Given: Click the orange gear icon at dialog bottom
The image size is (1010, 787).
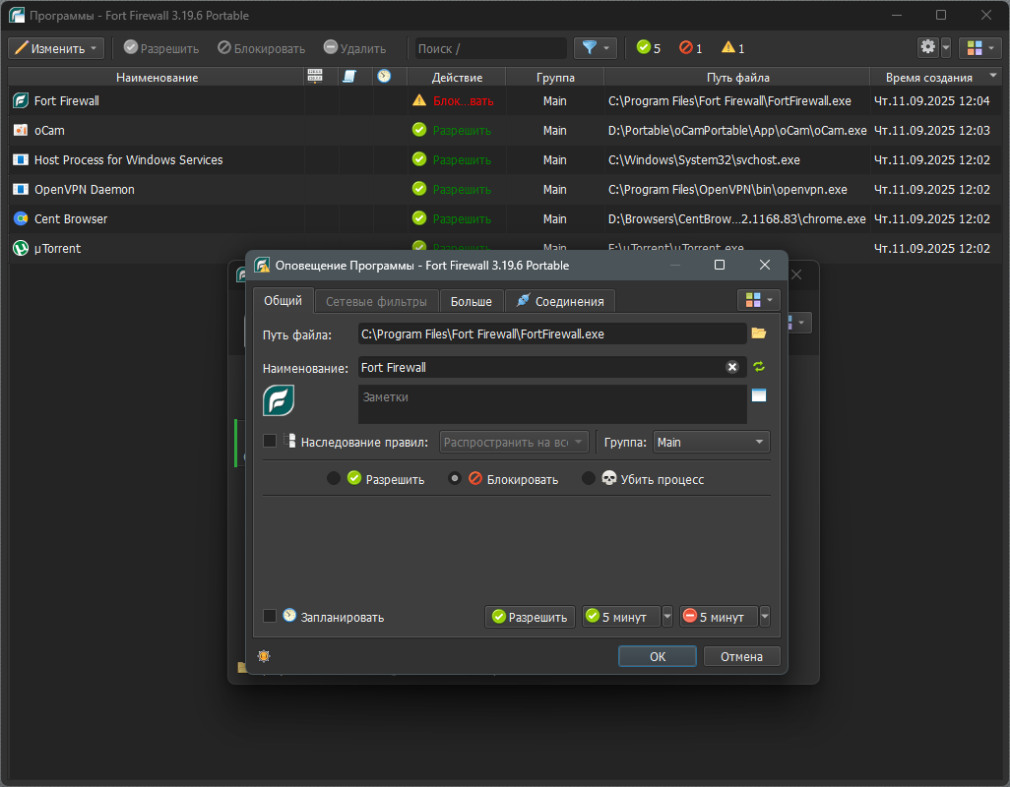Looking at the screenshot, I should pyautogui.click(x=264, y=656).
